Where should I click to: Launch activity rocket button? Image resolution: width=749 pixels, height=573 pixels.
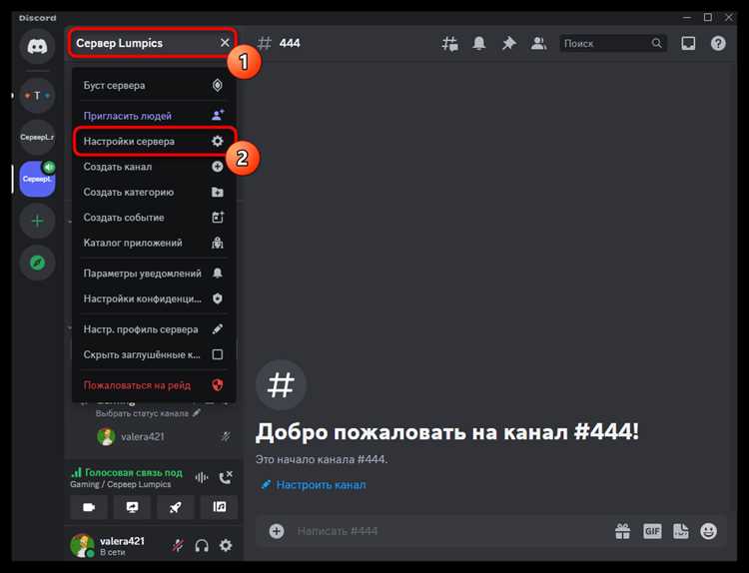[x=176, y=507]
